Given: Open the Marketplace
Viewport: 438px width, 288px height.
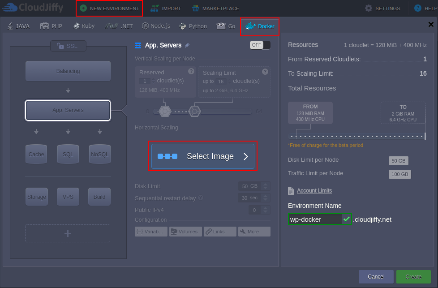Looking at the screenshot, I should 216,9.
